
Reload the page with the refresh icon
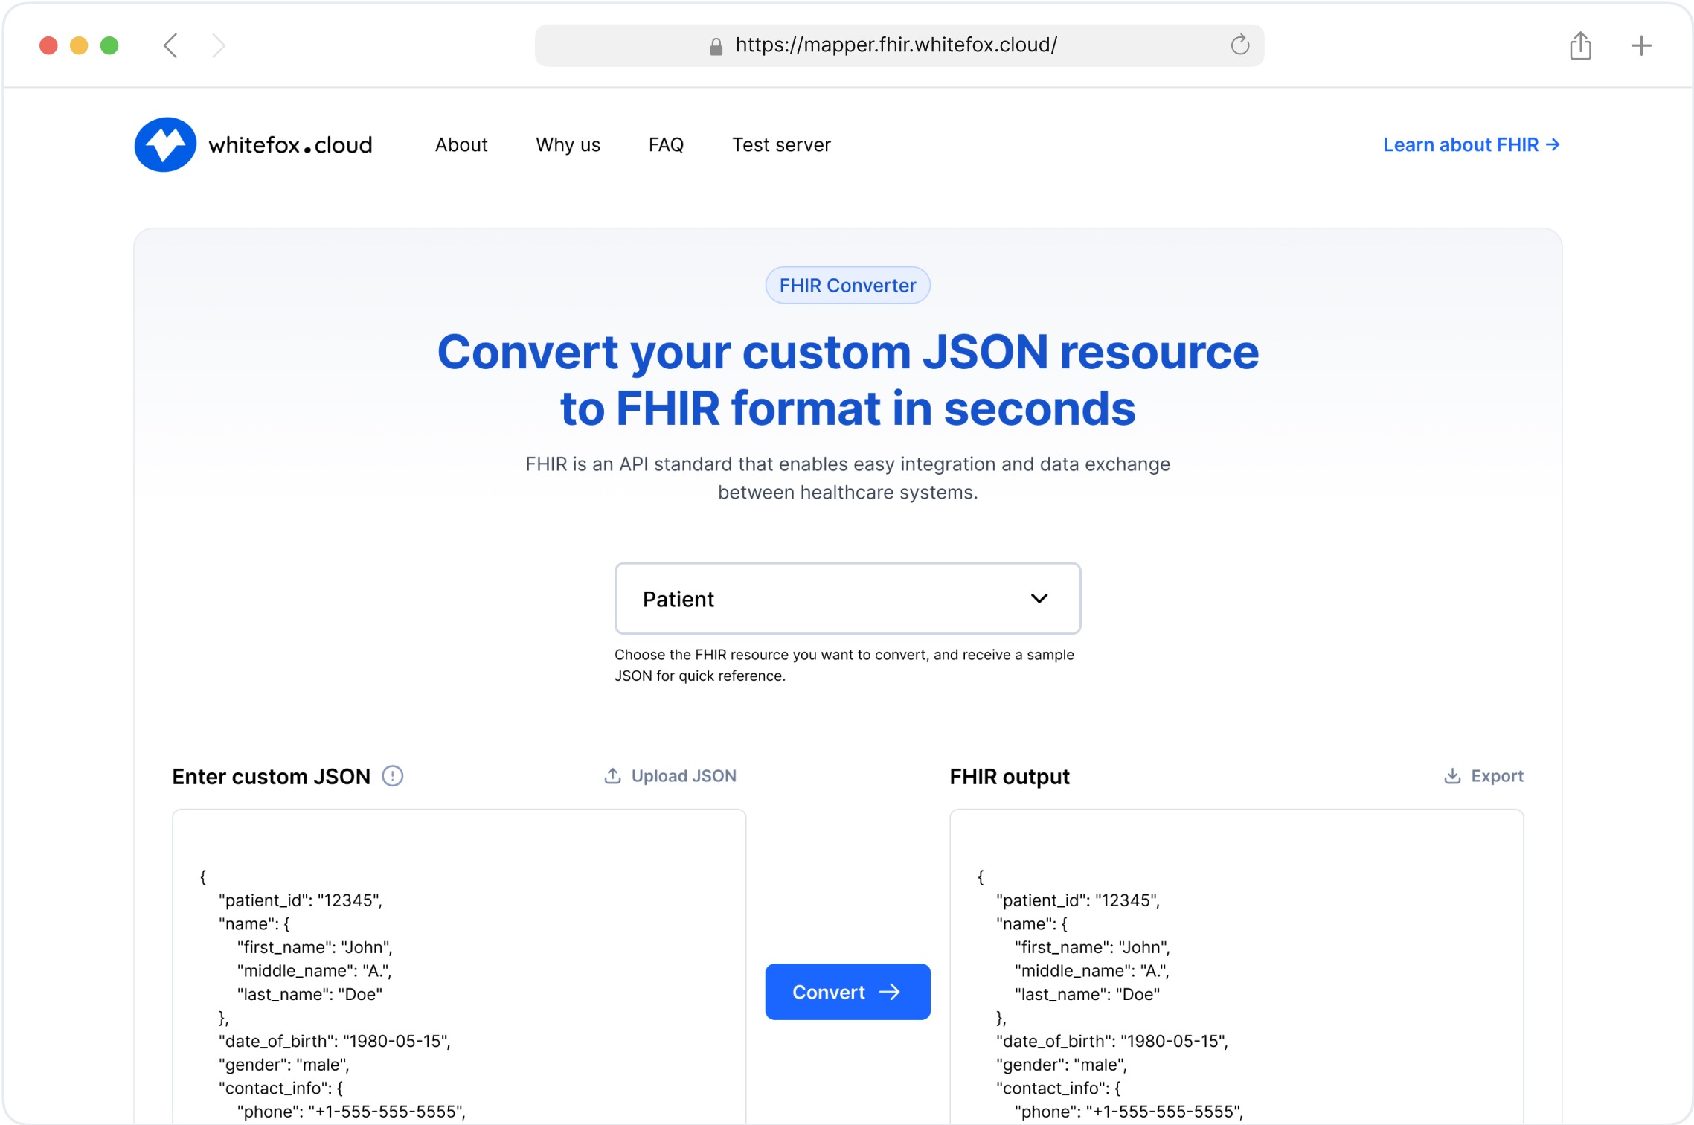click(1239, 45)
